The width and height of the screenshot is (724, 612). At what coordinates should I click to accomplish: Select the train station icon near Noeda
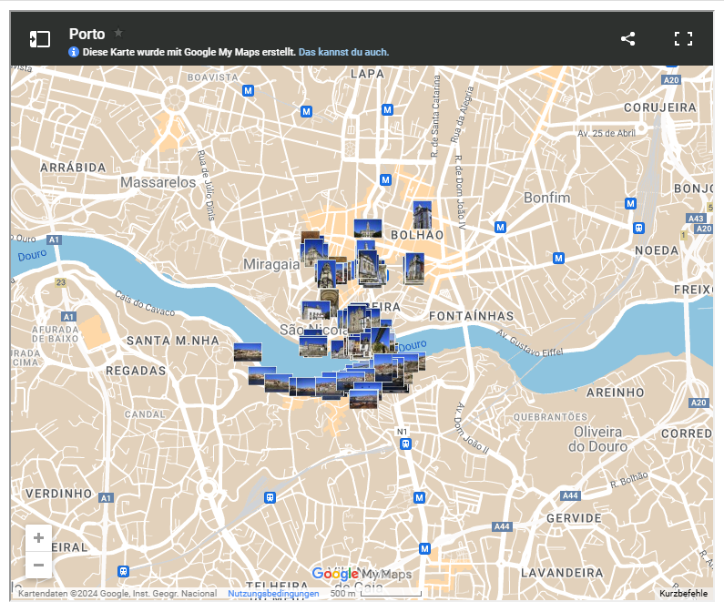(x=640, y=227)
